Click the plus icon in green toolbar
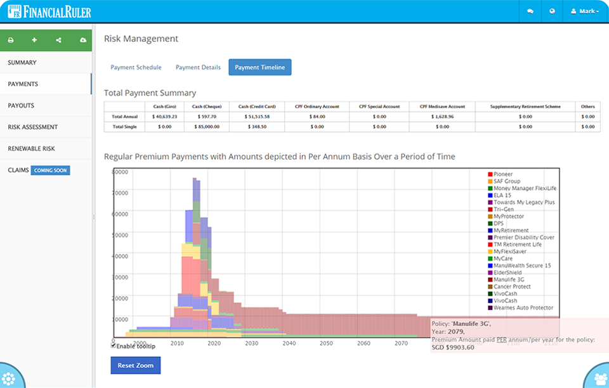The height and width of the screenshot is (388, 609). [34, 39]
